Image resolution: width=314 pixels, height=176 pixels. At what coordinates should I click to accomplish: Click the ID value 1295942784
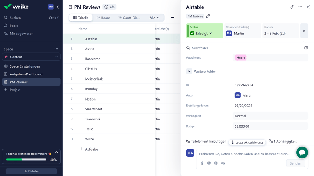(x=244, y=85)
